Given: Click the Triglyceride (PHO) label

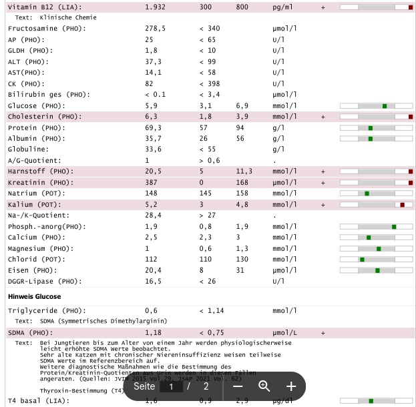Looking at the screenshot, I should pyautogui.click(x=47, y=311).
